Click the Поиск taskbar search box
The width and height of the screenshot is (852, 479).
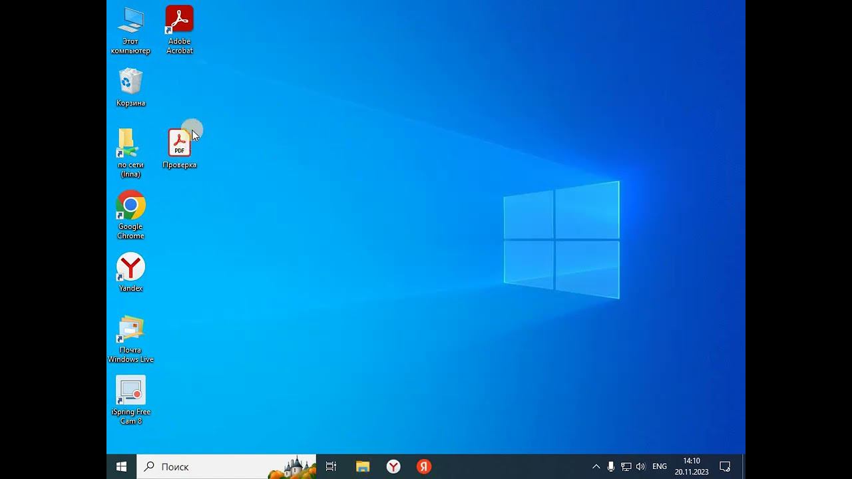tap(226, 466)
